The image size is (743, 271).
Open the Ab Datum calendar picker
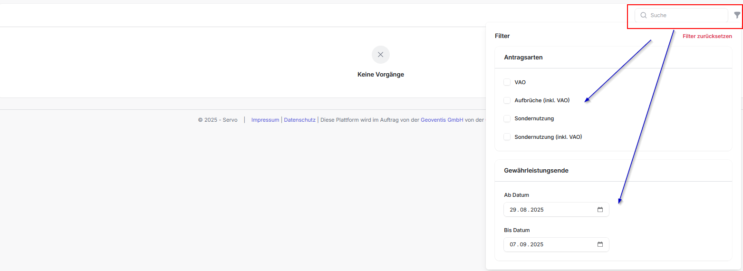600,210
